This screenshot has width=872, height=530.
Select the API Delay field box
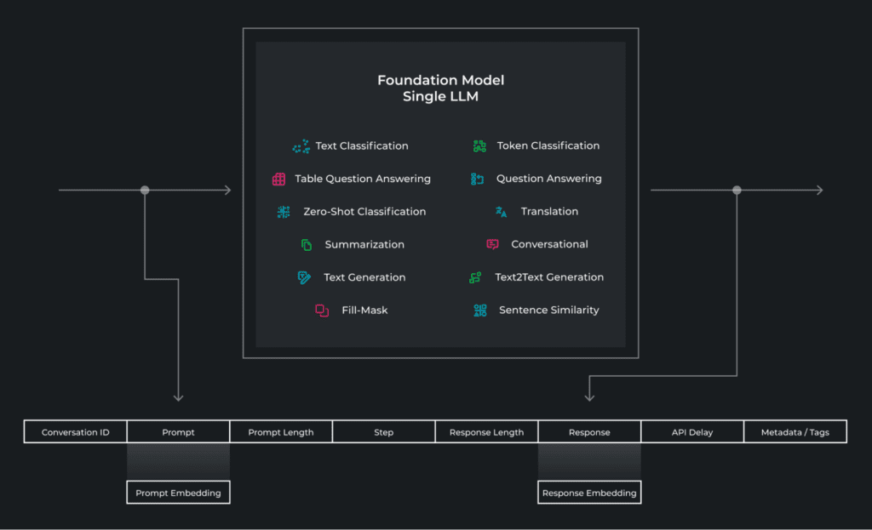click(x=692, y=431)
